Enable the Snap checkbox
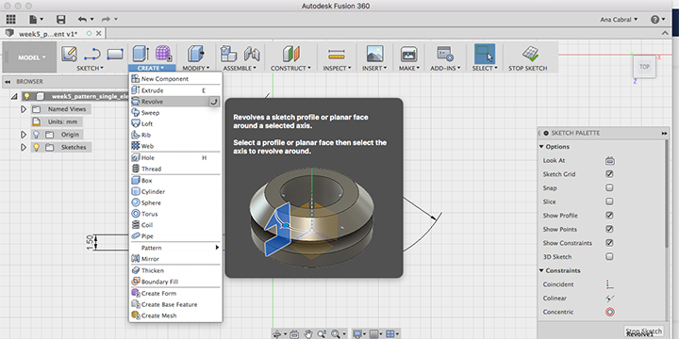 pos(610,188)
